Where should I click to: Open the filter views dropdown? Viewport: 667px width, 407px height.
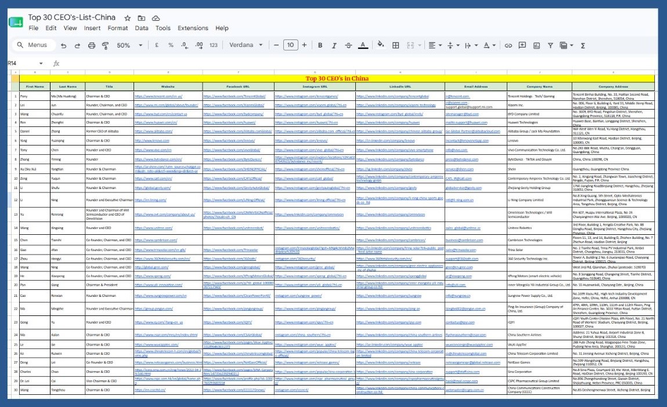coord(567,45)
